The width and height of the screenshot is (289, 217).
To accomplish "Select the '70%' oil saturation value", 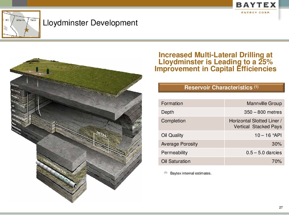I will [x=277, y=161].
